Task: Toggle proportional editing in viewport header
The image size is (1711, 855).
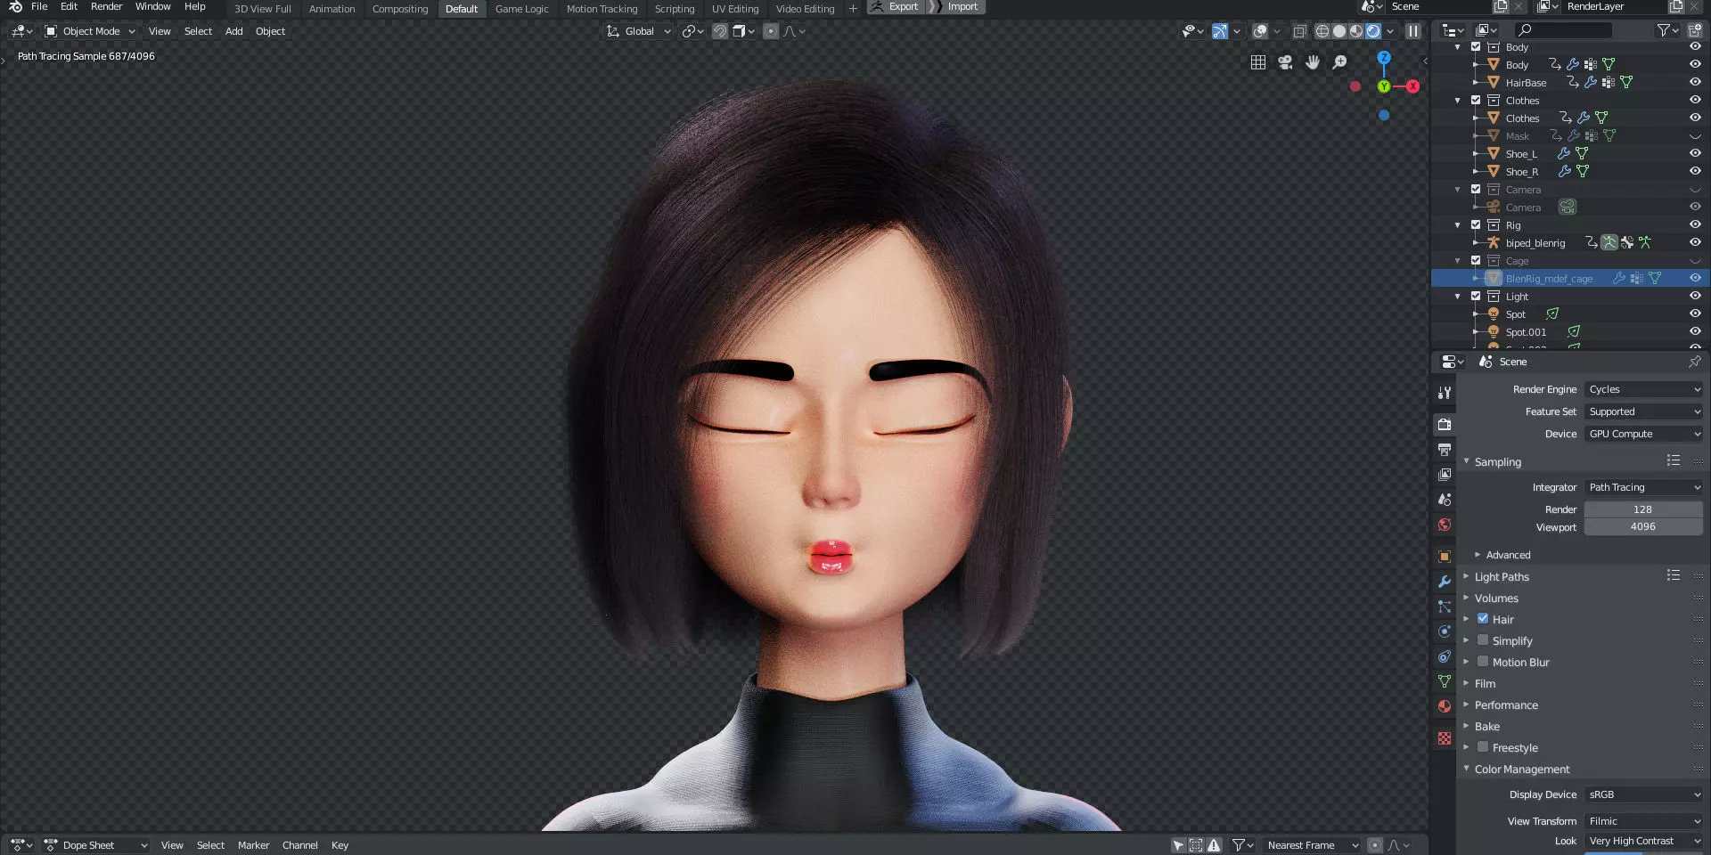Action: (x=771, y=31)
